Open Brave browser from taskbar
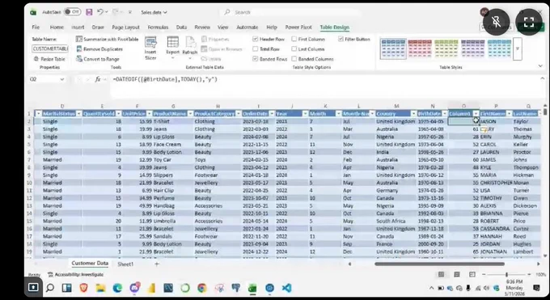The image size is (550, 300). (83, 288)
